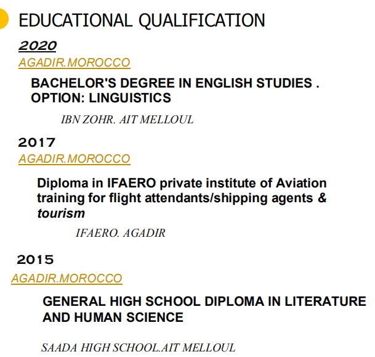Select the AND HUMAN SCIENCE text
This screenshot has width=375, height=357.
[x=113, y=318]
